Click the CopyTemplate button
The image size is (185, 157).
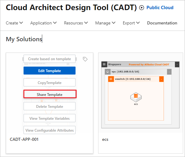click(x=50, y=82)
